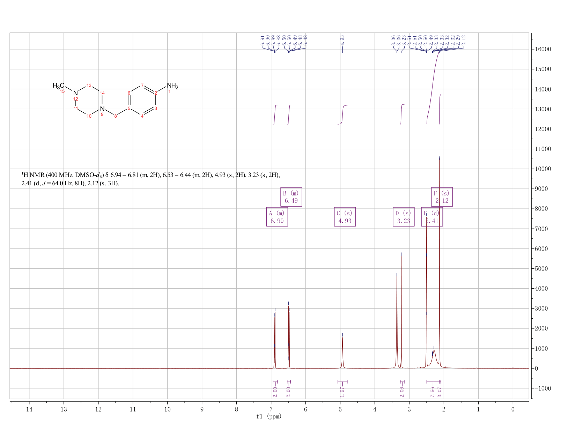Screen dimensions: 576x445
Task: Select the integral value 7.56
Action: (x=433, y=392)
